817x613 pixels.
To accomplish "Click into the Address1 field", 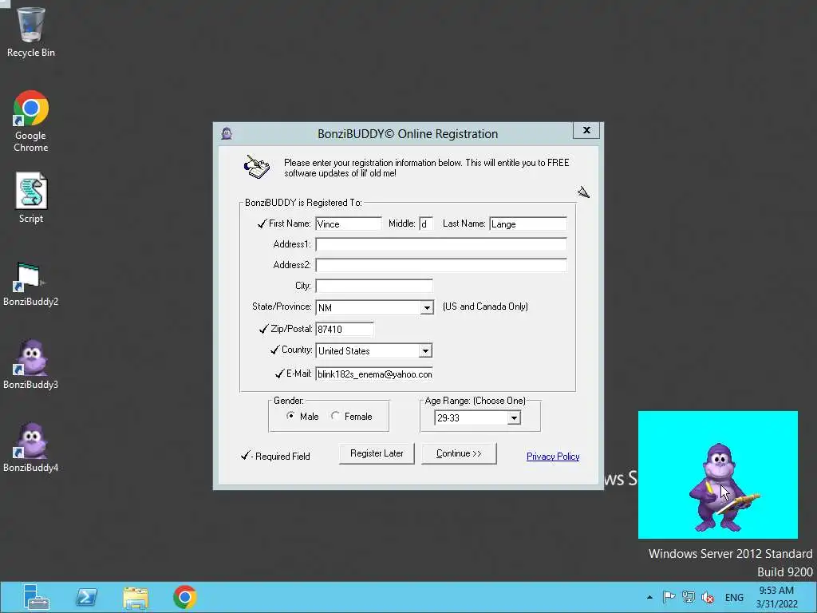I will tap(440, 244).
